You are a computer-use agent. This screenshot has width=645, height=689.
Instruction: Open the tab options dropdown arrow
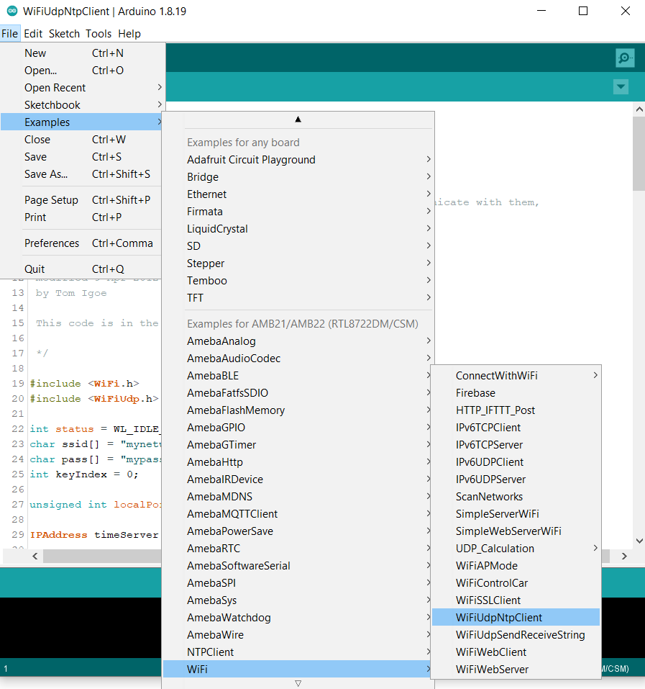(x=621, y=86)
